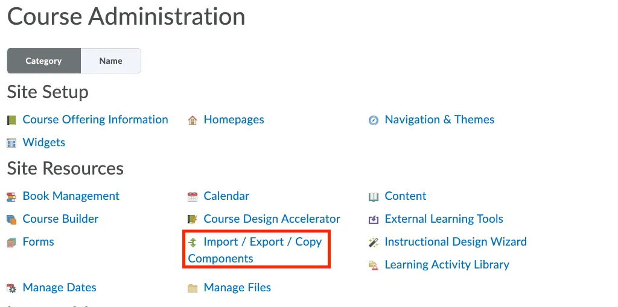Click the Manage Dates calendar gear icon

(x=11, y=288)
